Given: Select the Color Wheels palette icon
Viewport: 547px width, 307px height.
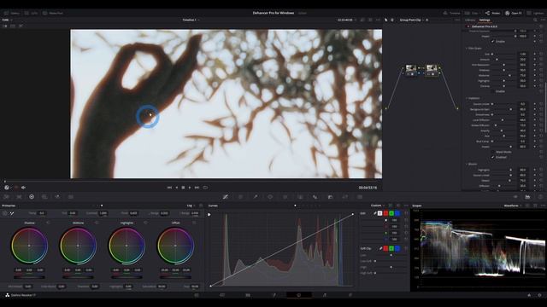Looking at the screenshot, I should click(32, 197).
